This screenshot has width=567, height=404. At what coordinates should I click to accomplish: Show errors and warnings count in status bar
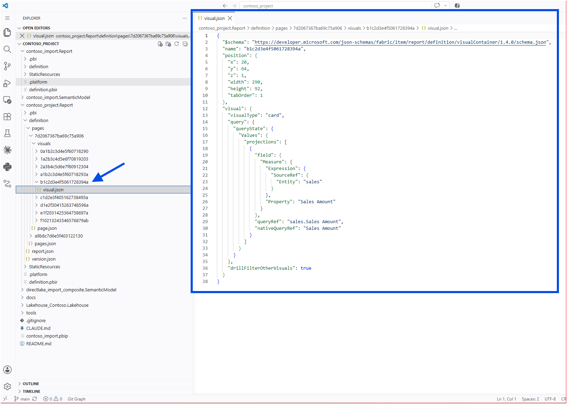pyautogui.click(x=53, y=399)
